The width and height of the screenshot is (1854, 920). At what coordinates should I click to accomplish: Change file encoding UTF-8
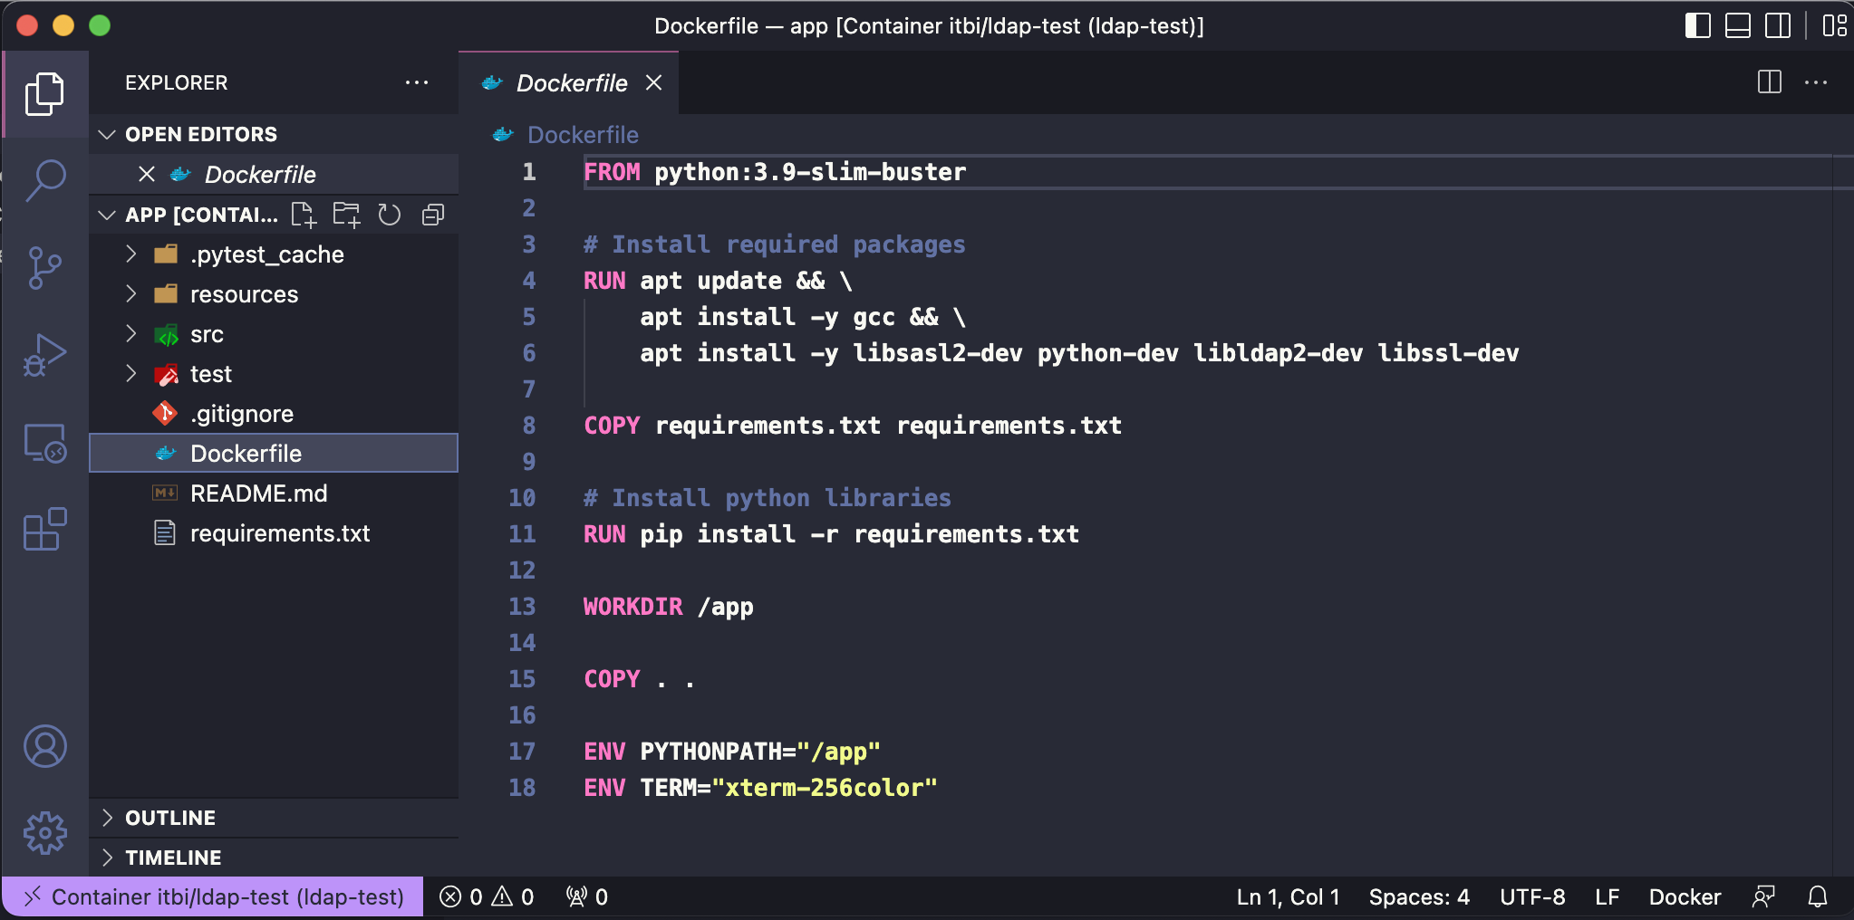[x=1532, y=896]
